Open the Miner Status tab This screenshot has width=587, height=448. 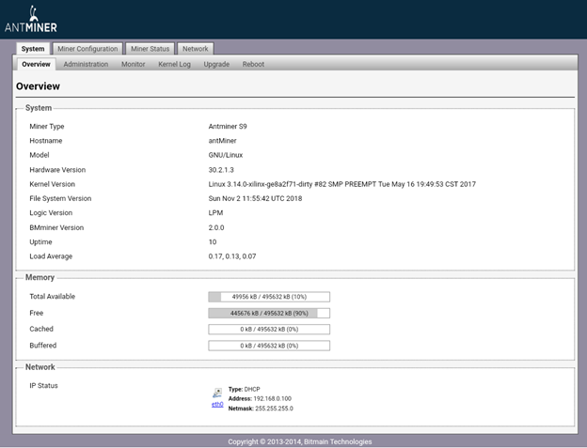(x=151, y=49)
